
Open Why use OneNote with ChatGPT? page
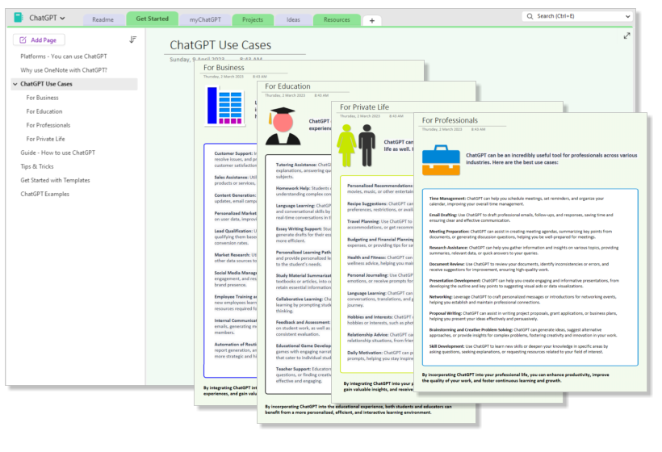(x=64, y=70)
